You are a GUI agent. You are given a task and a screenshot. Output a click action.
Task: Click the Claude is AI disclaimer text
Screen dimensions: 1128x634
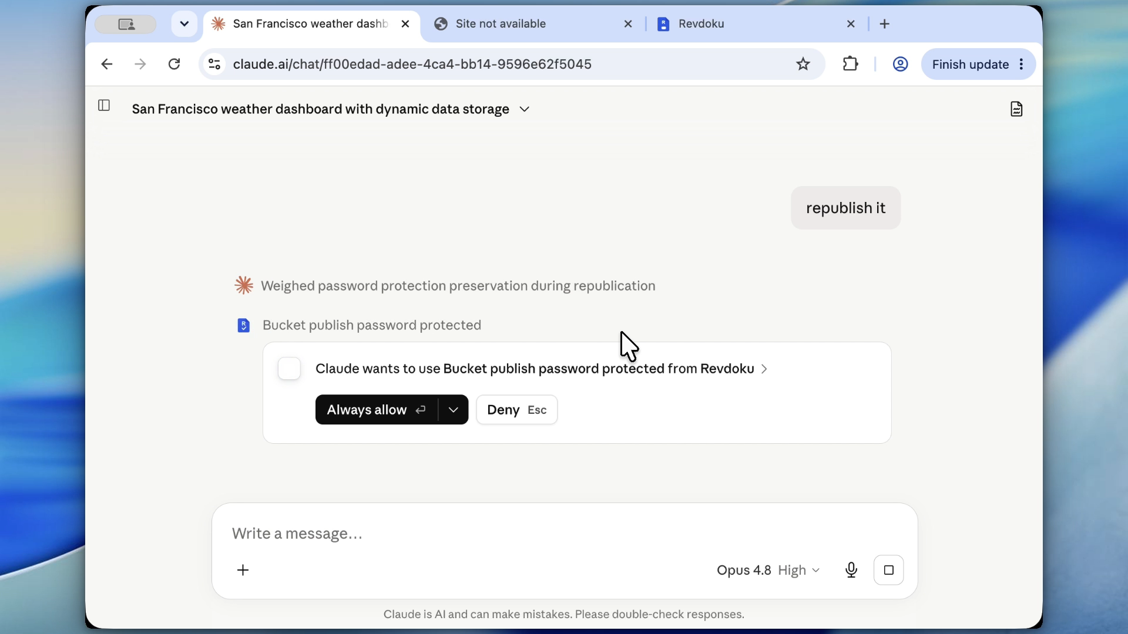(x=564, y=614)
